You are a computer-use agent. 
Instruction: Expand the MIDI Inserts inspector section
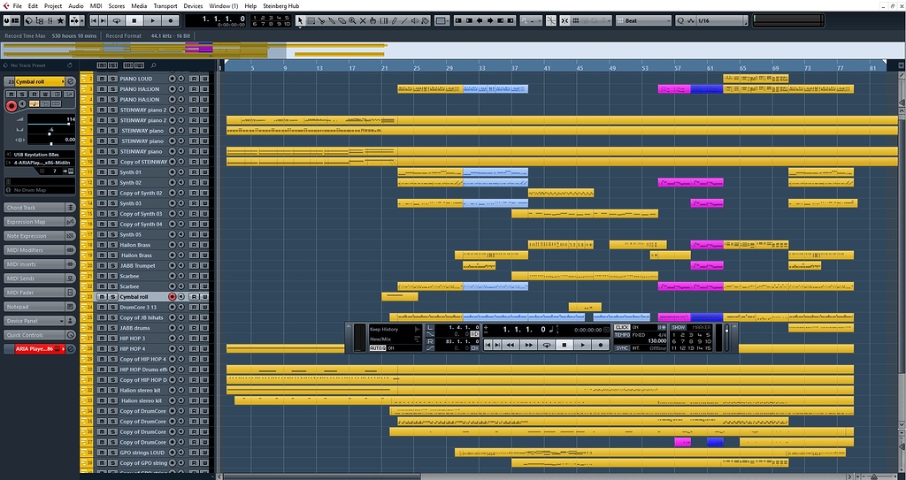(x=34, y=264)
